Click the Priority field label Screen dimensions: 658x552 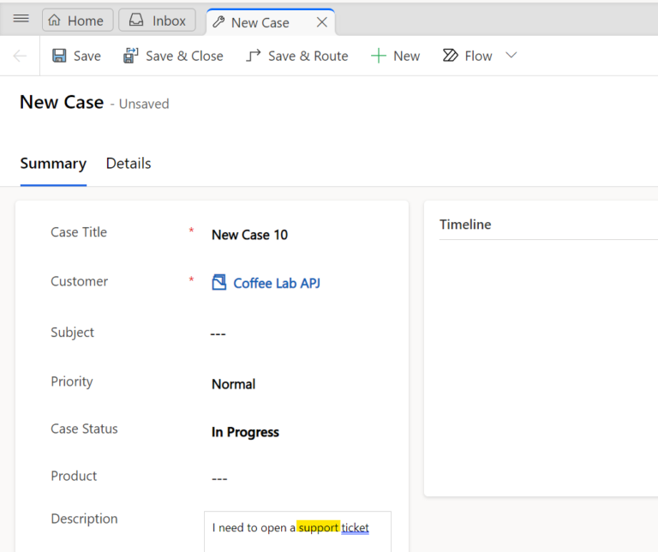click(72, 381)
